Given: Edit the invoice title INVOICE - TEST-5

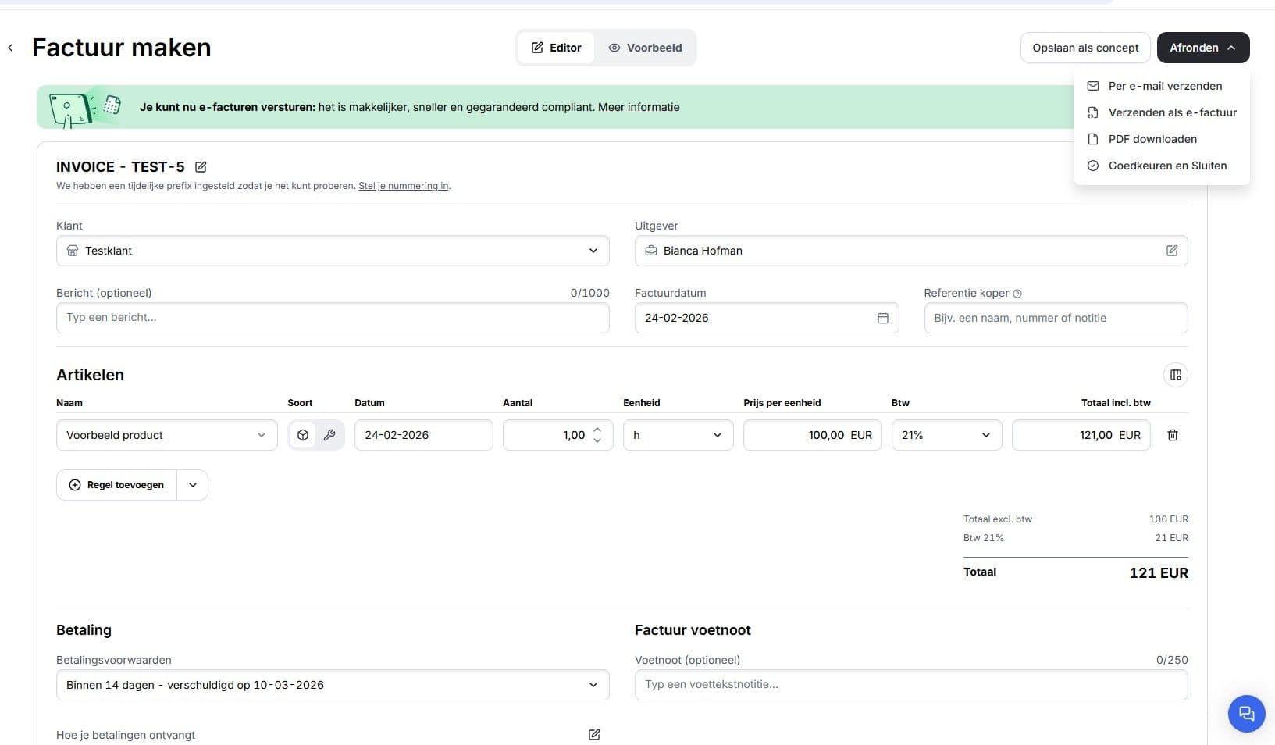Looking at the screenshot, I should [201, 166].
